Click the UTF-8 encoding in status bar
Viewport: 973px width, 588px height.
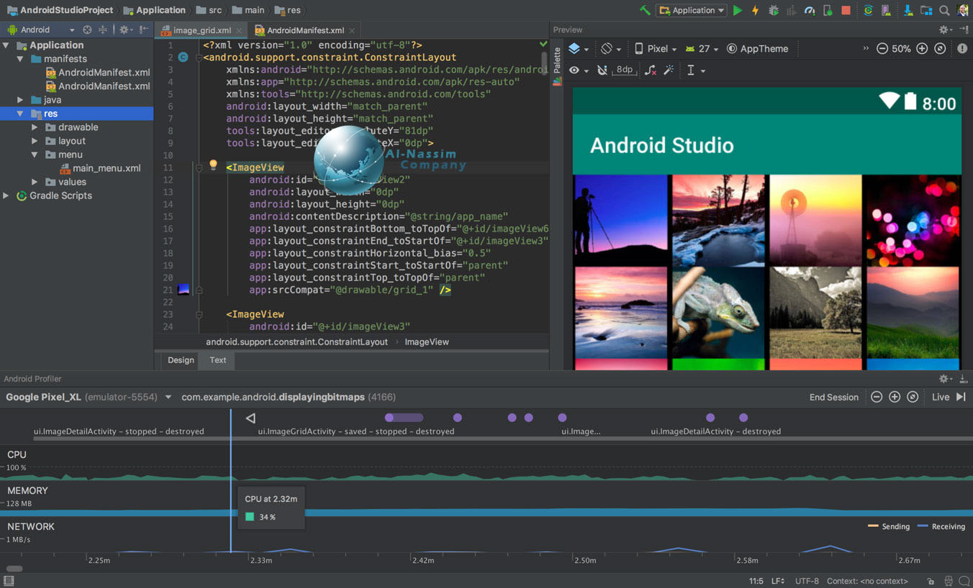pyautogui.click(x=807, y=581)
